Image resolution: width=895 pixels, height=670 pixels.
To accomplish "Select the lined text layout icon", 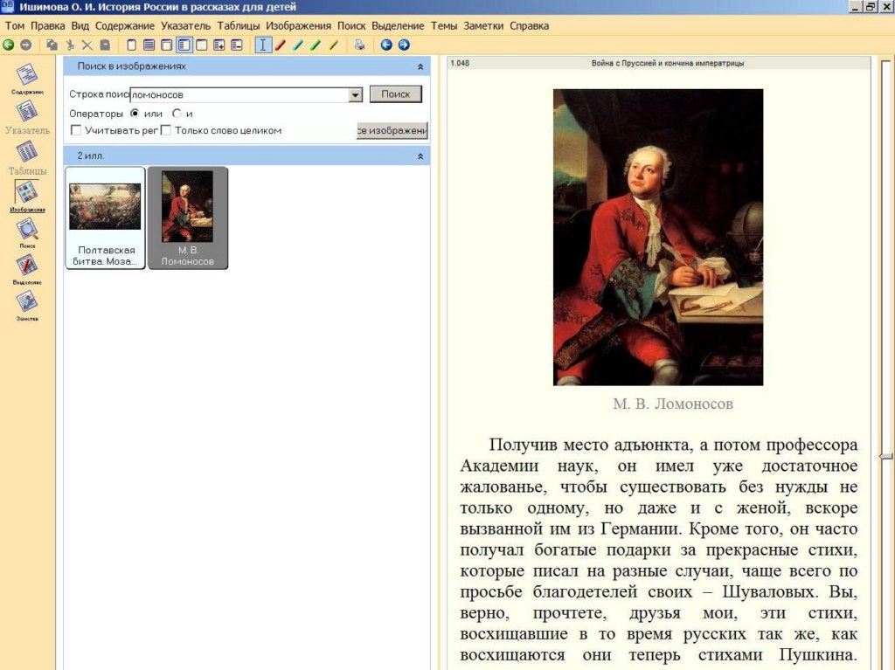I will click(149, 45).
